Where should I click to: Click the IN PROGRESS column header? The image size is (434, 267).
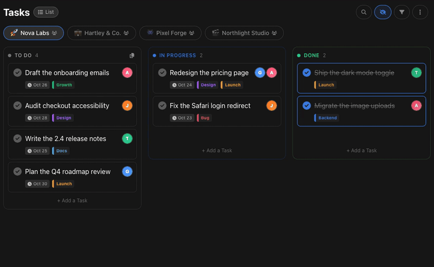click(x=177, y=55)
